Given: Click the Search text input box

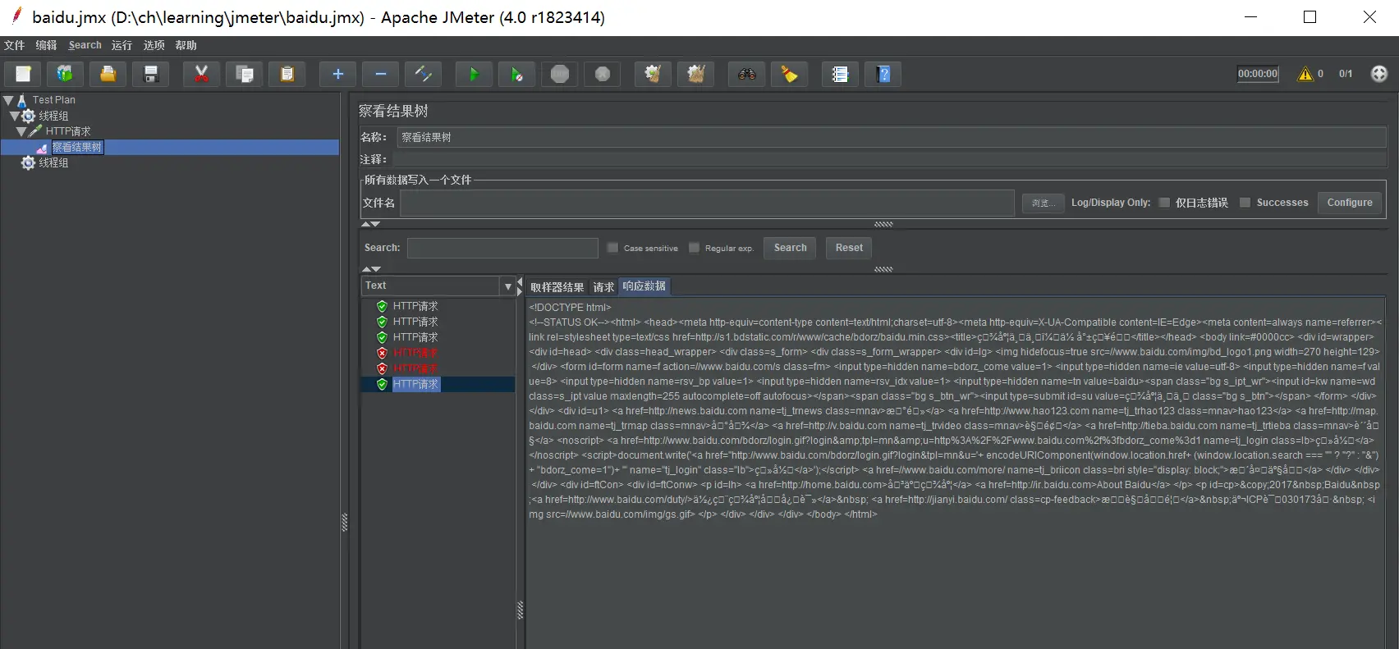Looking at the screenshot, I should [x=502, y=248].
